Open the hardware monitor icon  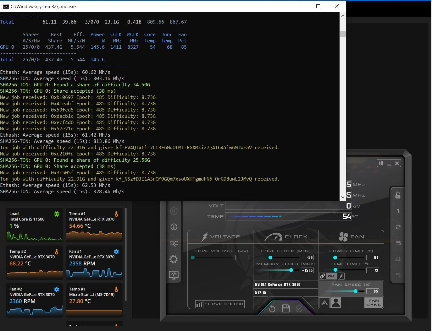point(174,275)
